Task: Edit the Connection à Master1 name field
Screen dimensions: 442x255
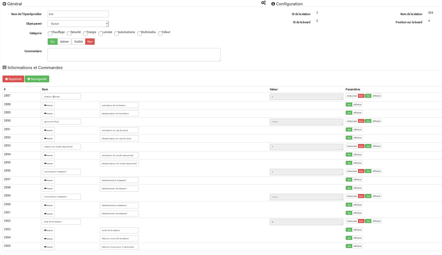Action: (x=61, y=172)
